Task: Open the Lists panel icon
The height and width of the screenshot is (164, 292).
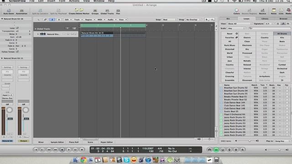Action: pos(281,11)
